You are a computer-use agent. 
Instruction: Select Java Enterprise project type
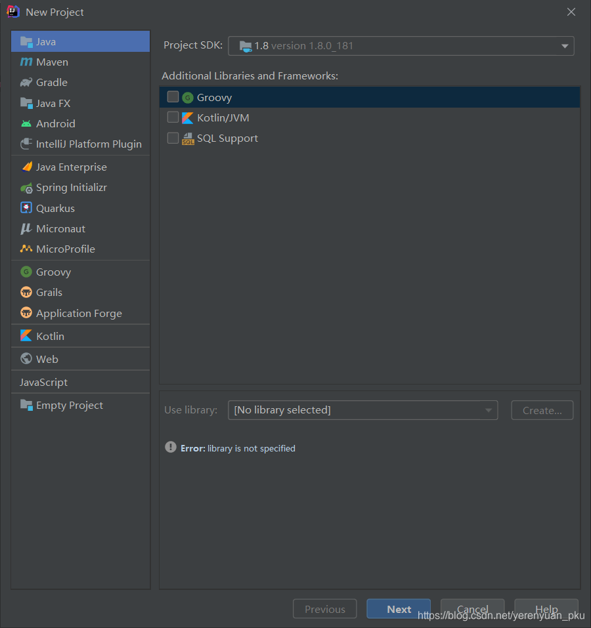coord(81,167)
